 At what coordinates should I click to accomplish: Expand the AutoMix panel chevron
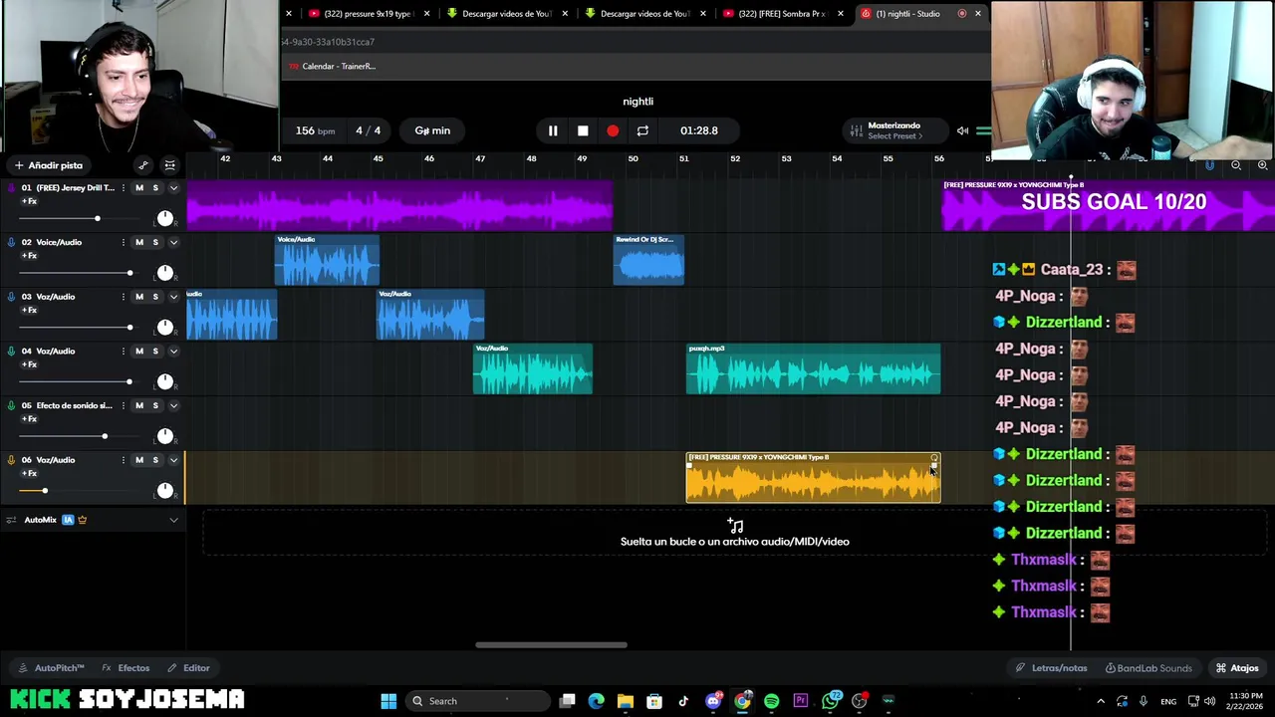(173, 520)
